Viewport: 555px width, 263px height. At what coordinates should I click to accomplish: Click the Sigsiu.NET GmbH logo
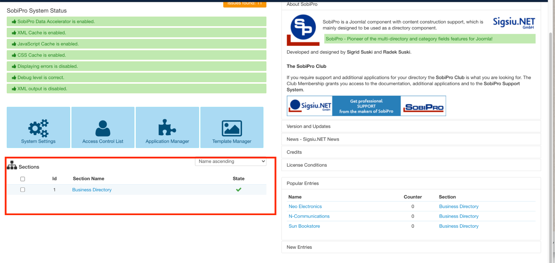point(514,23)
